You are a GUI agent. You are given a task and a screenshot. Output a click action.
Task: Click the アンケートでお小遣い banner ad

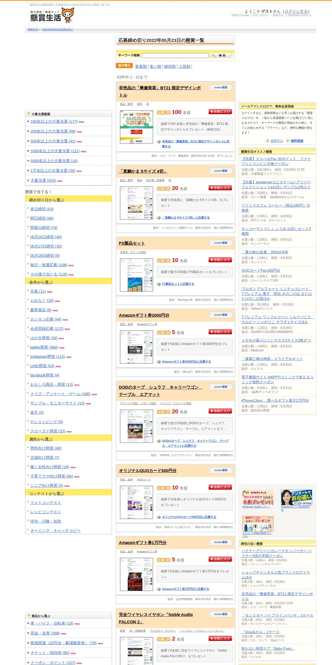[297, 497]
